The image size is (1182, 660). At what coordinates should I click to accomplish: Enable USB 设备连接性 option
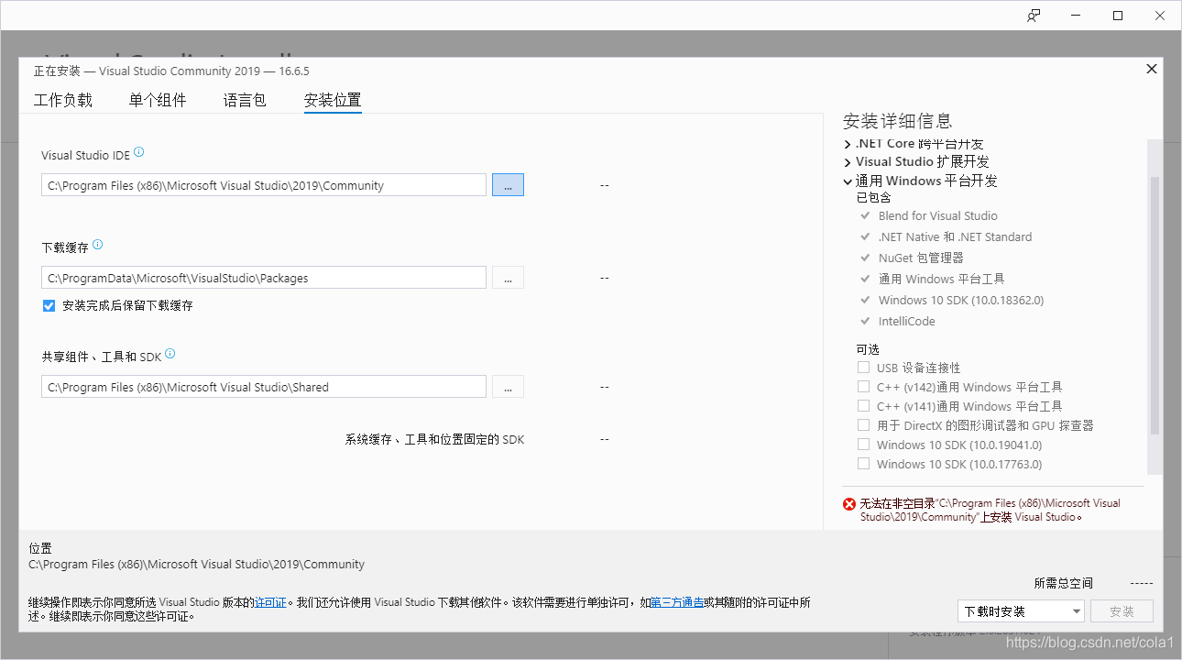[x=863, y=368]
